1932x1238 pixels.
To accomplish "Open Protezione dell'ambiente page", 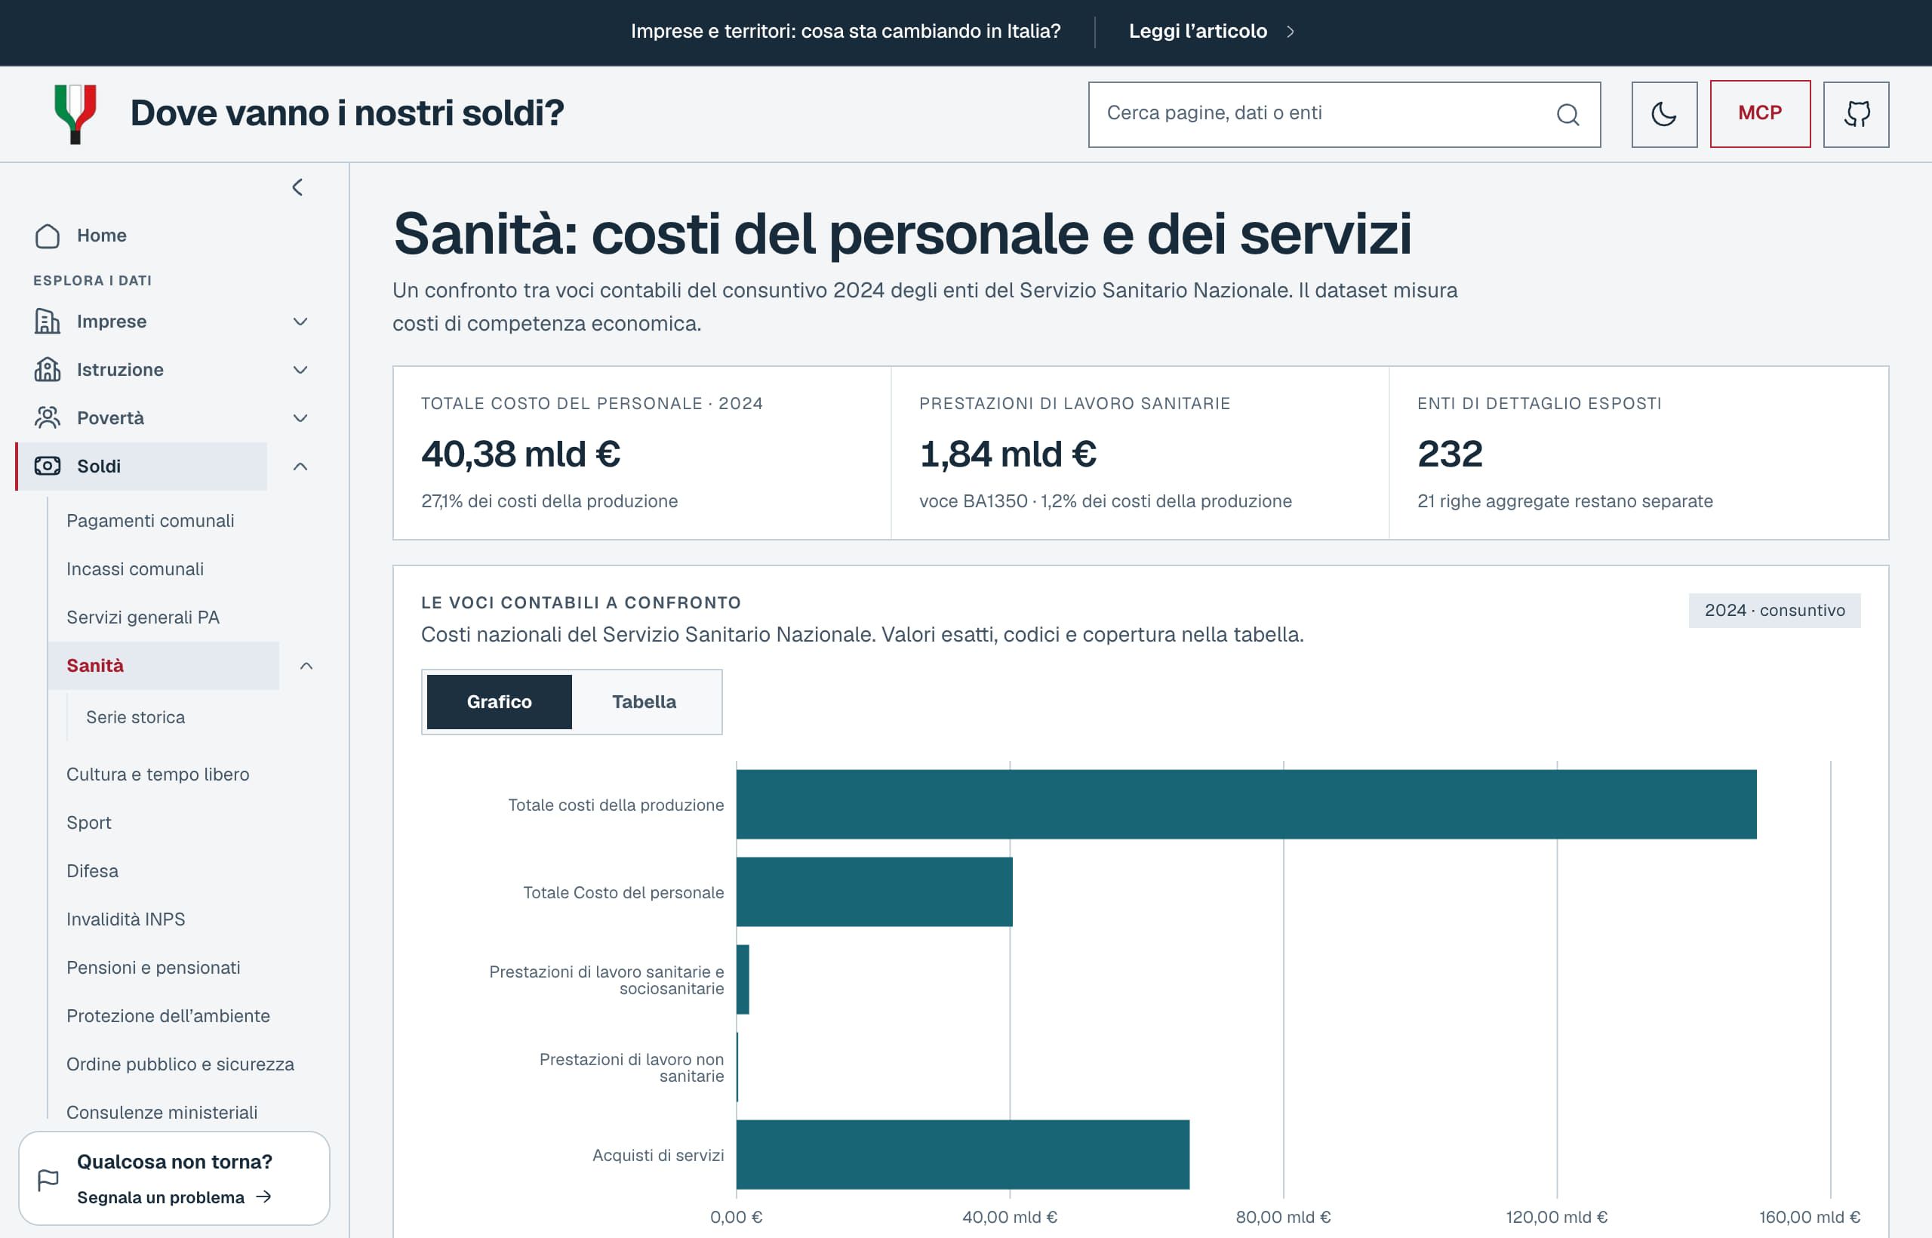I will tap(168, 1015).
